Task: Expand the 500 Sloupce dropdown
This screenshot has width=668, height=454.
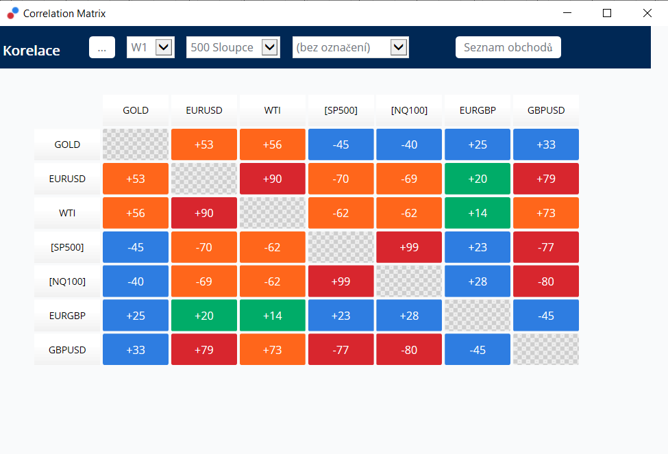Action: click(x=233, y=47)
